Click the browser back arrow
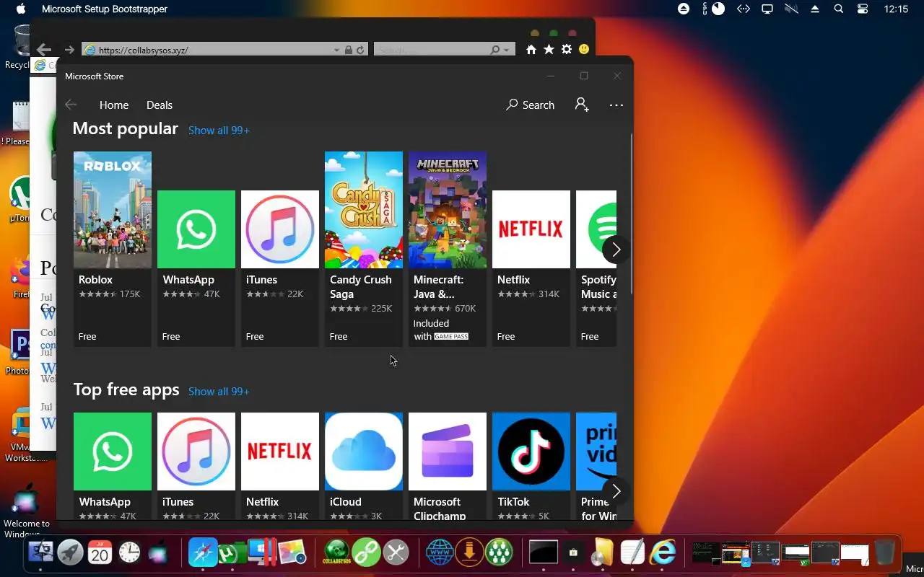Viewport: 924px width, 577px height. point(44,50)
